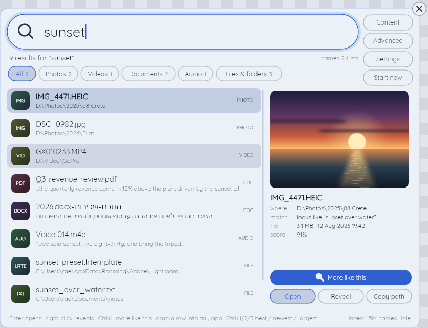Switch to Files & folders filter
The height and width of the screenshot is (328, 428).
coord(249,74)
